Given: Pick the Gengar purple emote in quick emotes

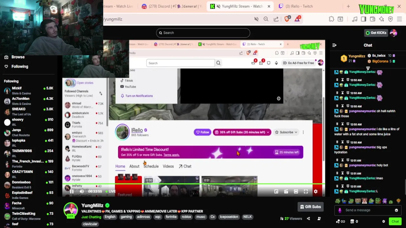Looking at the screenshot, I should pos(385,201).
